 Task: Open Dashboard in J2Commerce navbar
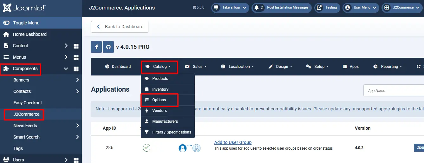[x=118, y=67]
